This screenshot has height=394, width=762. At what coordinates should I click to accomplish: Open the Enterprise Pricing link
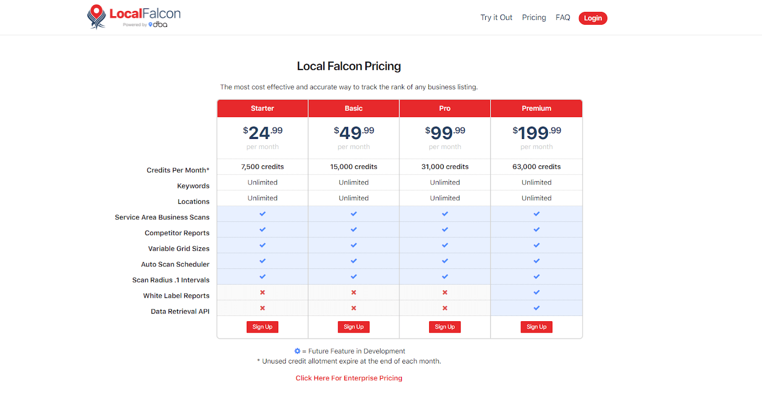(x=349, y=378)
